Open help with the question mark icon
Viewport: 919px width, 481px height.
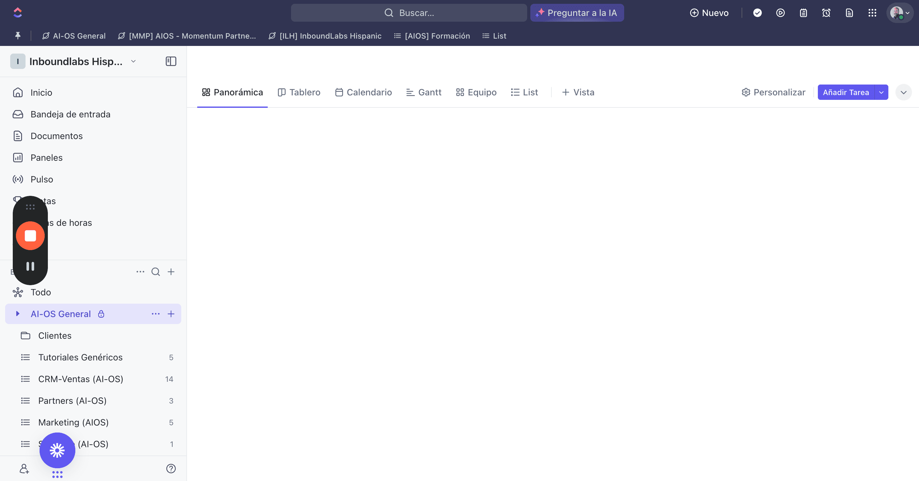click(x=171, y=469)
